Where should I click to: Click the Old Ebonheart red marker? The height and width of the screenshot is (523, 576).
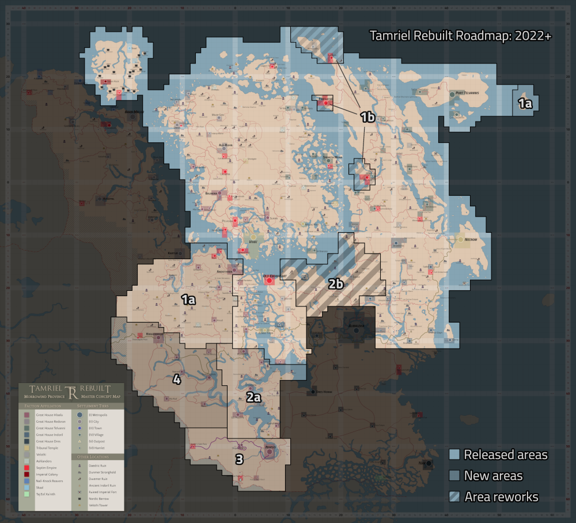click(269, 281)
